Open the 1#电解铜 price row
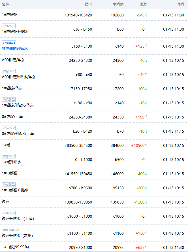Screen dimensions: 188x252 point(10,14)
